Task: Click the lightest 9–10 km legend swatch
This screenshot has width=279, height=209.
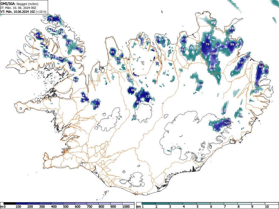Action: (x=258, y=203)
